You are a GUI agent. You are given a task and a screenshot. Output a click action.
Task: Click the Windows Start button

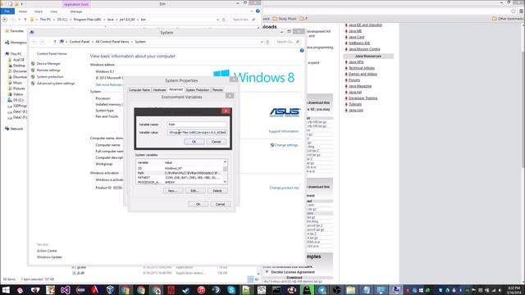click(6, 289)
